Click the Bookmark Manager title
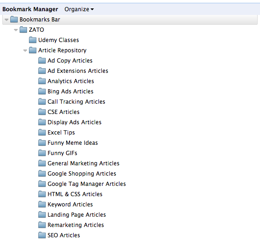This screenshot has width=260, height=241. 30,9
